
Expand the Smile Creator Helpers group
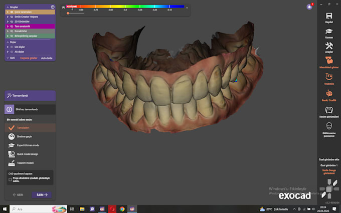coord(8,17)
